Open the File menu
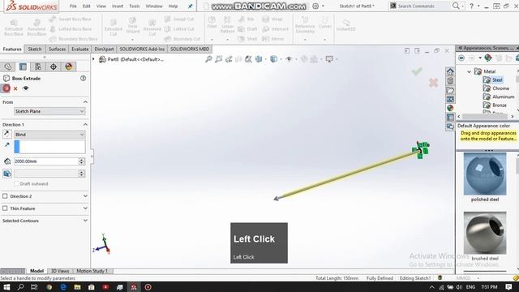This screenshot has height=292, width=519. (x=73, y=6)
